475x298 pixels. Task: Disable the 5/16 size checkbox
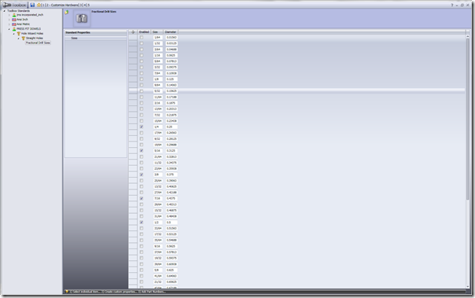pyautogui.click(x=142, y=151)
